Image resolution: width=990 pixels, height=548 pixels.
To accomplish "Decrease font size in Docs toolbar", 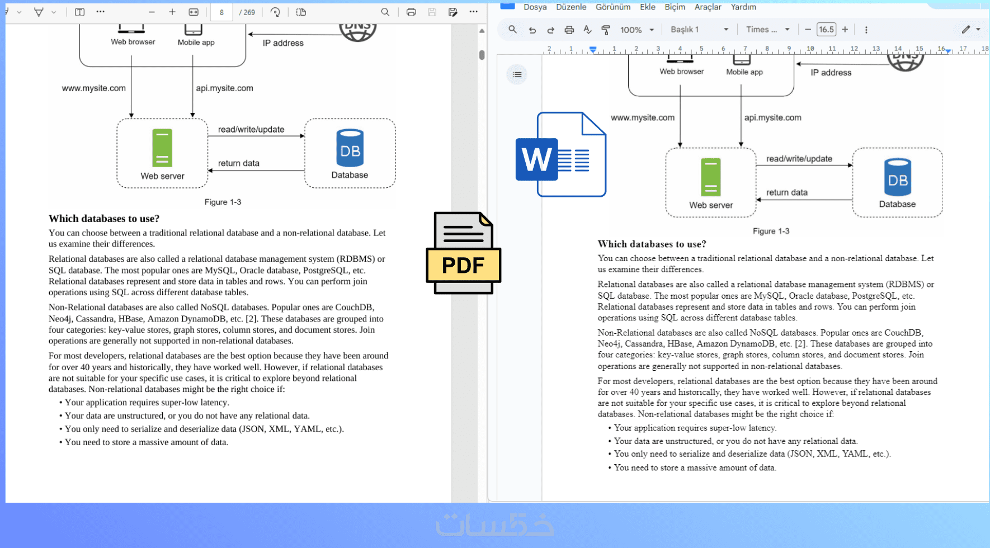I will 808,30.
